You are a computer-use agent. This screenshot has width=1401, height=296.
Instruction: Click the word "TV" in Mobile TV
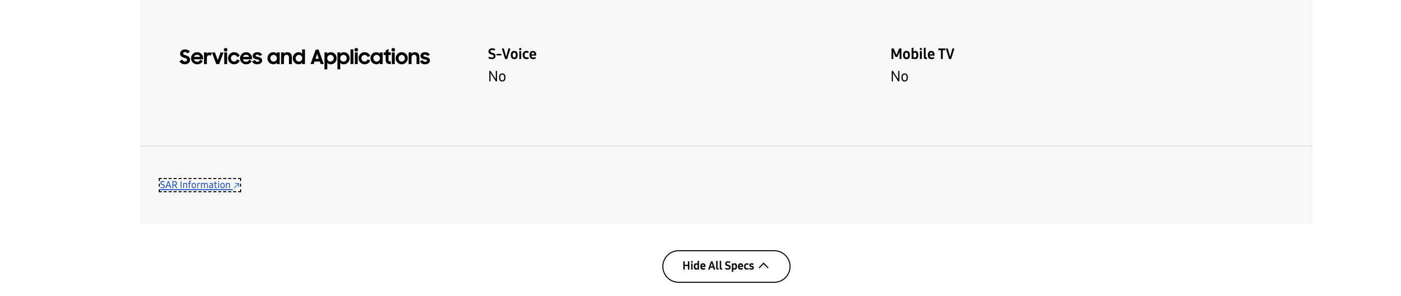(946, 54)
